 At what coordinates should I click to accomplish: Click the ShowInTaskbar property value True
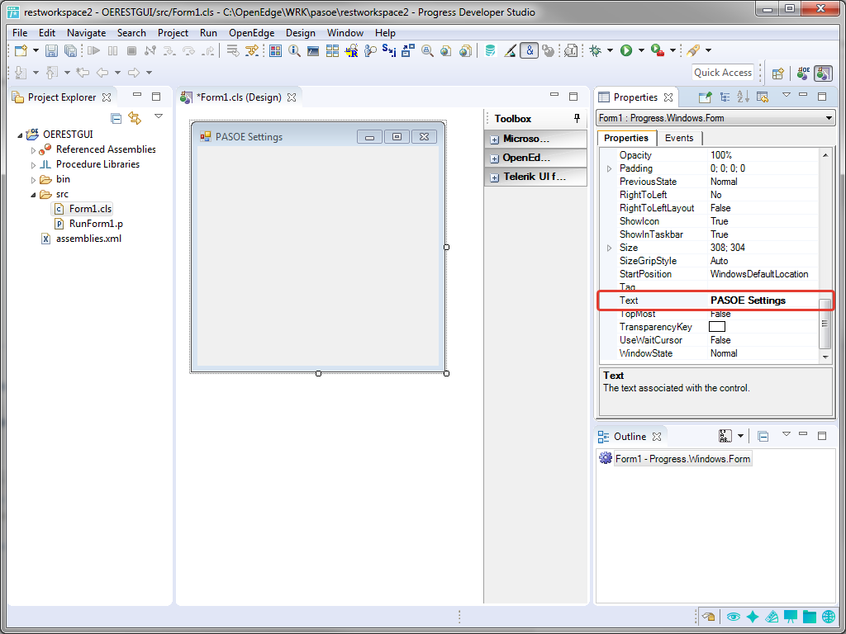click(720, 234)
